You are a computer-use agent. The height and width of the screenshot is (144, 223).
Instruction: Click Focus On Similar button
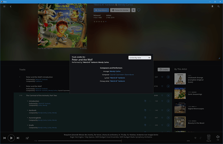tap(120, 10)
